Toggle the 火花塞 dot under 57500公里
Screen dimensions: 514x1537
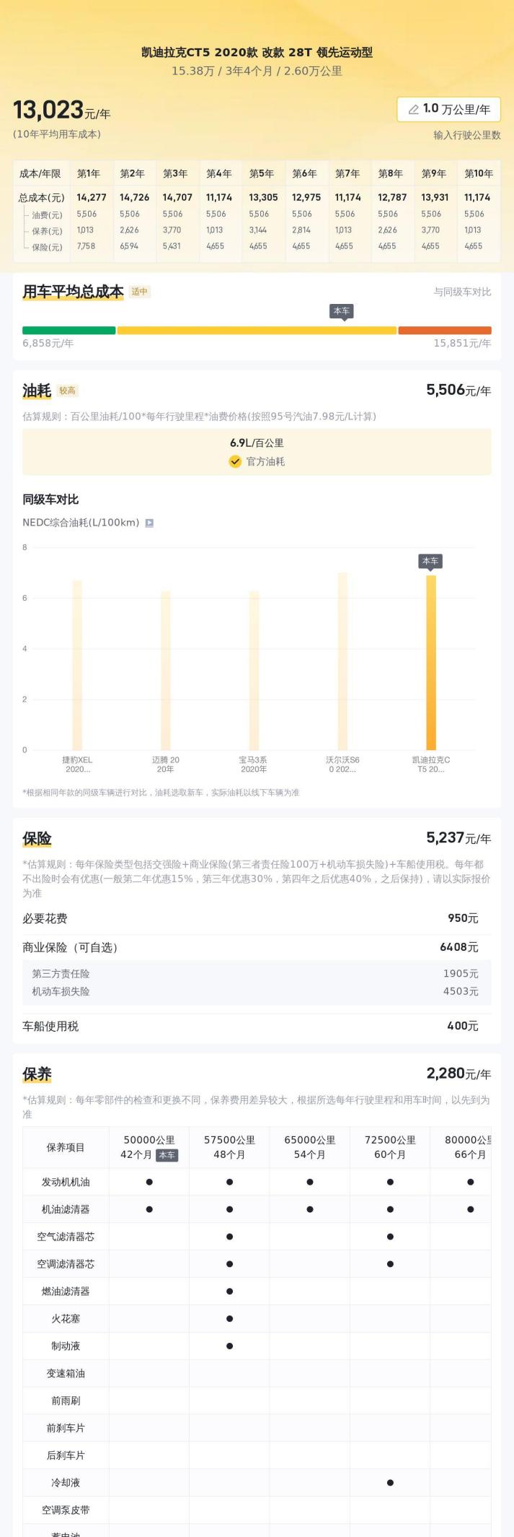[x=229, y=1318]
